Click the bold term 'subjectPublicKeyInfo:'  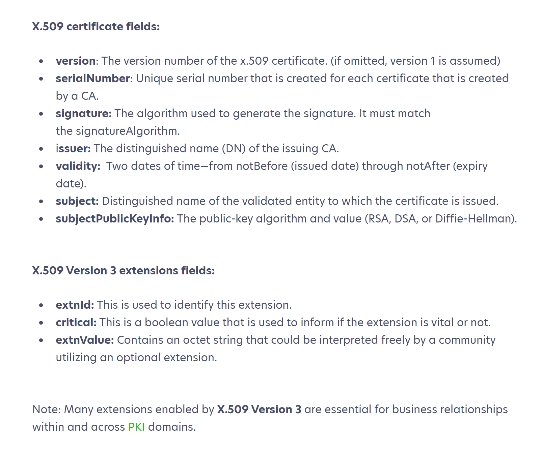click(115, 218)
